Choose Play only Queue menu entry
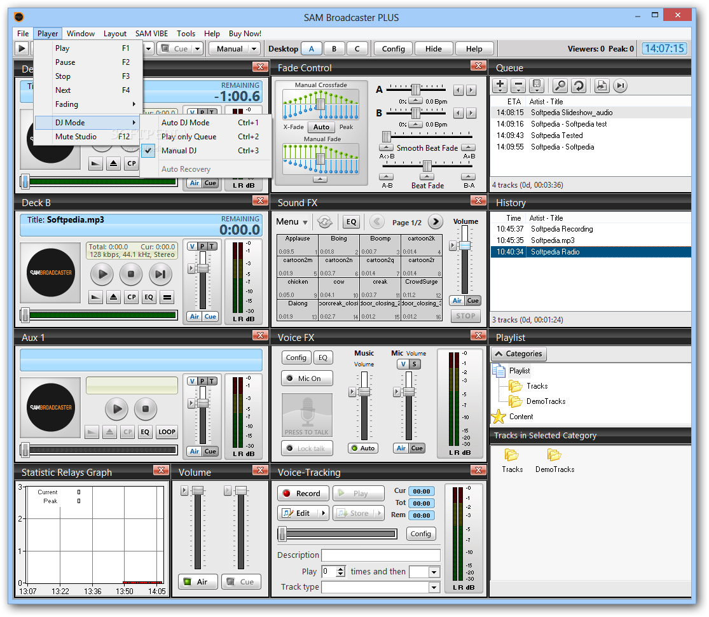The height and width of the screenshot is (617, 709). coord(206,137)
